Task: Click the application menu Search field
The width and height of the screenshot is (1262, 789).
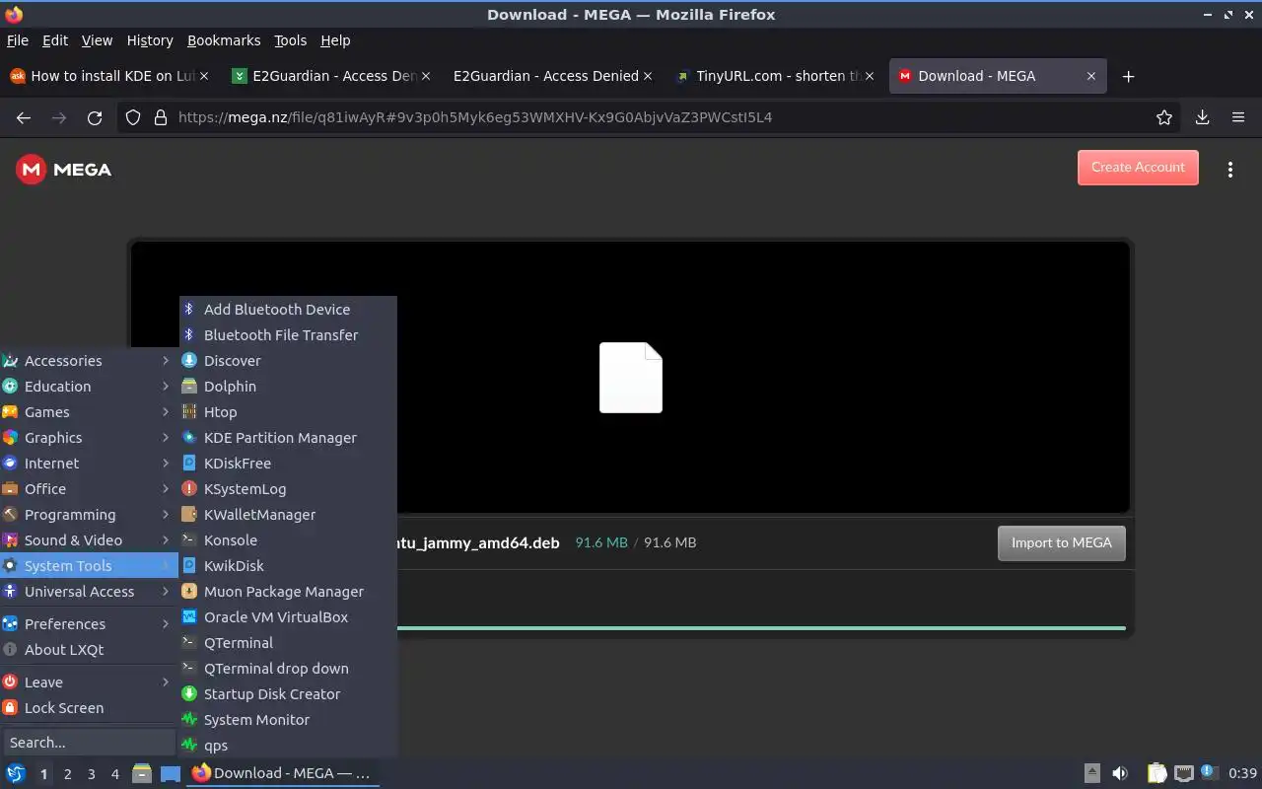Action: pos(89,742)
